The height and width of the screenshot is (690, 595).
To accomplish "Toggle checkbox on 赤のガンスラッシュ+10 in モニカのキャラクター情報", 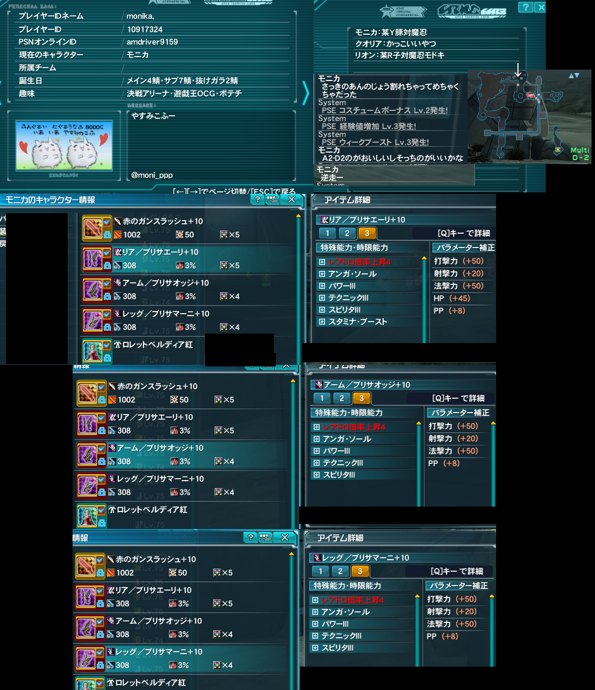I will 107,222.
